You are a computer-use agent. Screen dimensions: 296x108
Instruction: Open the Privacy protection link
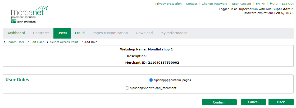pyautogui.click(x=169, y=4)
